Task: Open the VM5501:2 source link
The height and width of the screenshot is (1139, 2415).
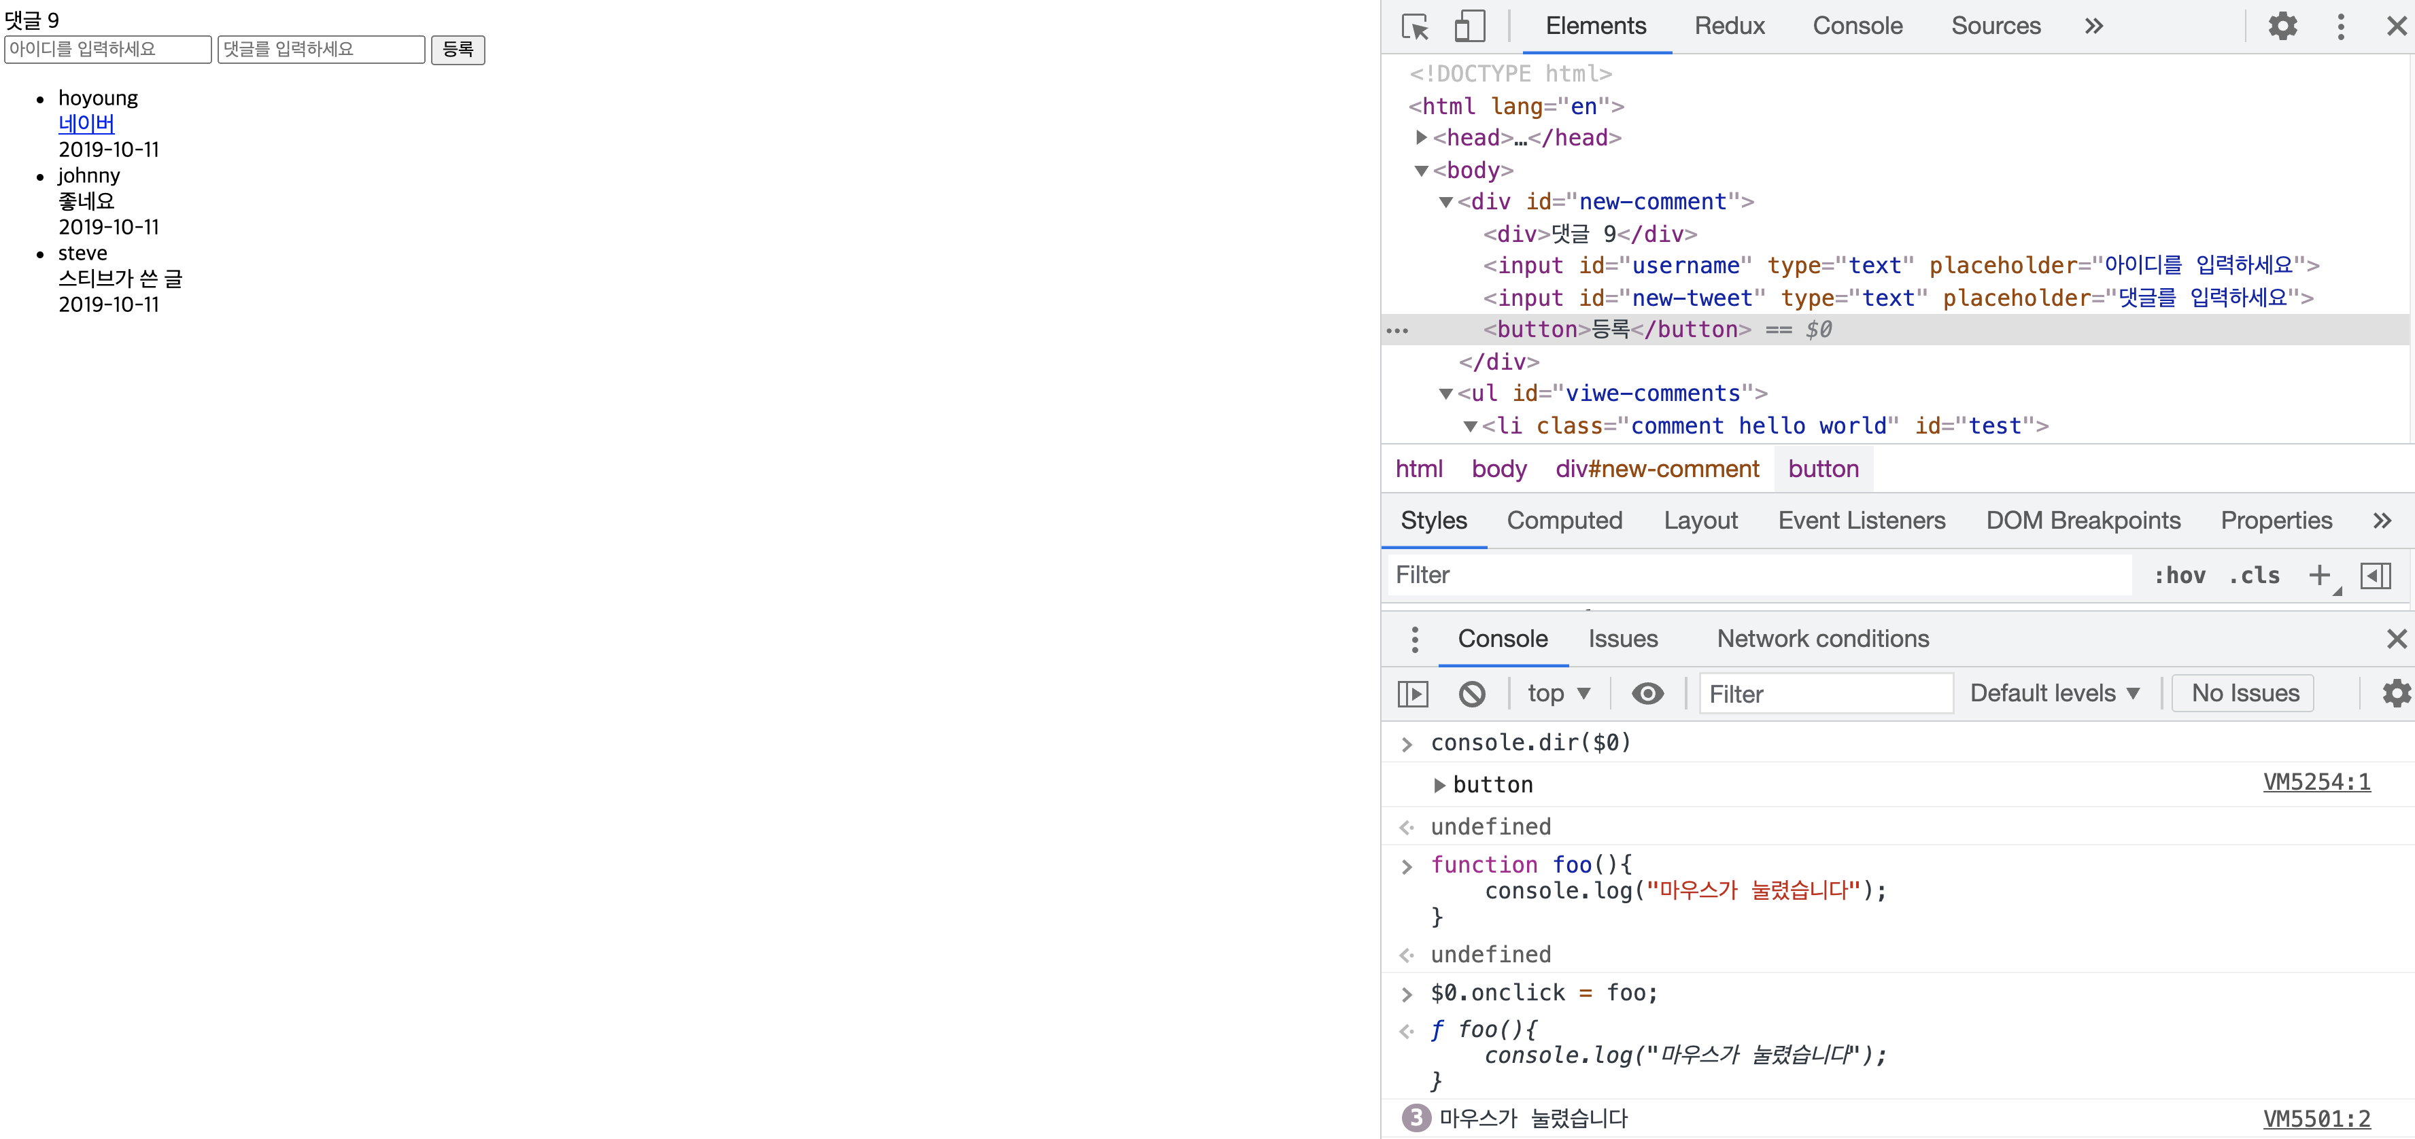Action: point(2316,1119)
